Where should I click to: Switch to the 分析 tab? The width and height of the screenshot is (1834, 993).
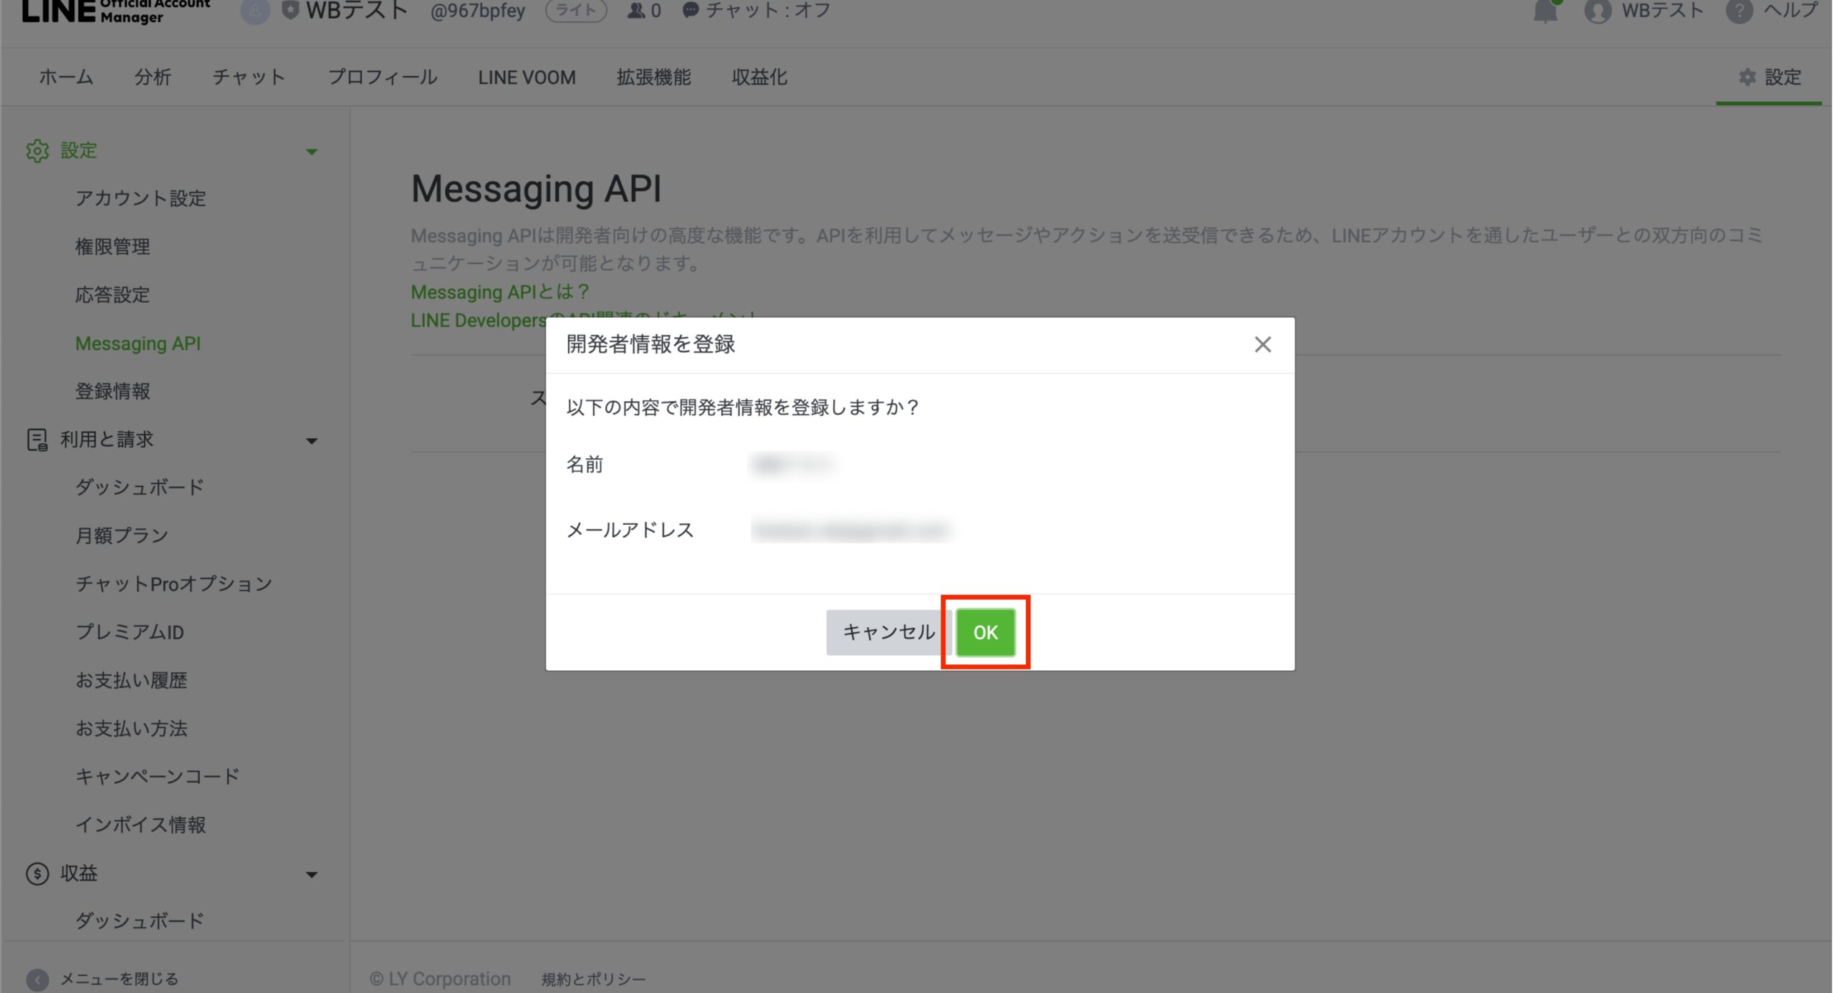tap(153, 77)
